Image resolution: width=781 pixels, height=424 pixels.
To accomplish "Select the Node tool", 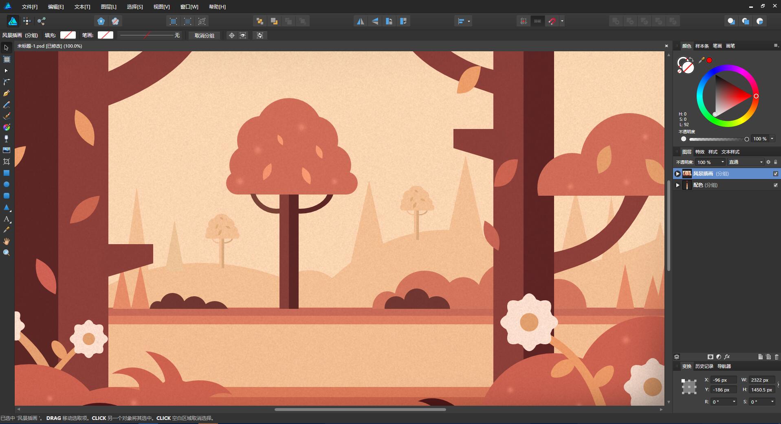I will coord(6,71).
